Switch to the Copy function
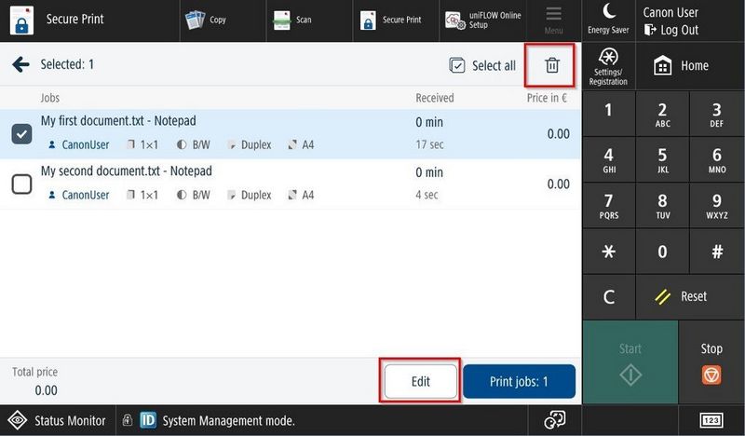Screen dimensions: 745x436 click(207, 20)
